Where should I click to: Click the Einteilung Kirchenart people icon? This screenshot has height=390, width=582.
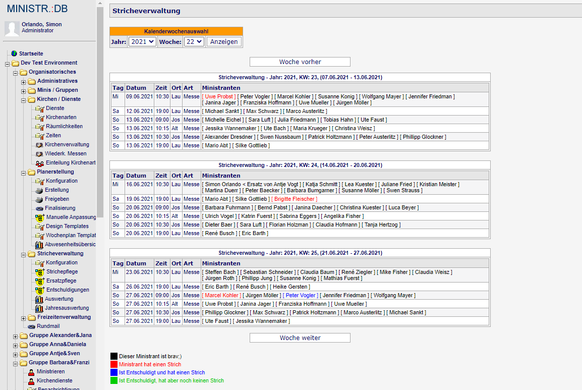40,163
